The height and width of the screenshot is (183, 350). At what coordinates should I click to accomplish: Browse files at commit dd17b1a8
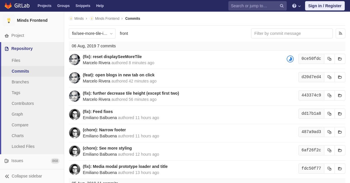tap(340, 114)
